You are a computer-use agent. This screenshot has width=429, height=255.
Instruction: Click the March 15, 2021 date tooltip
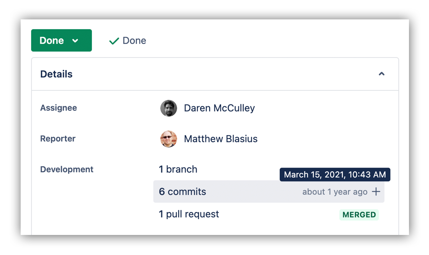pyautogui.click(x=335, y=174)
